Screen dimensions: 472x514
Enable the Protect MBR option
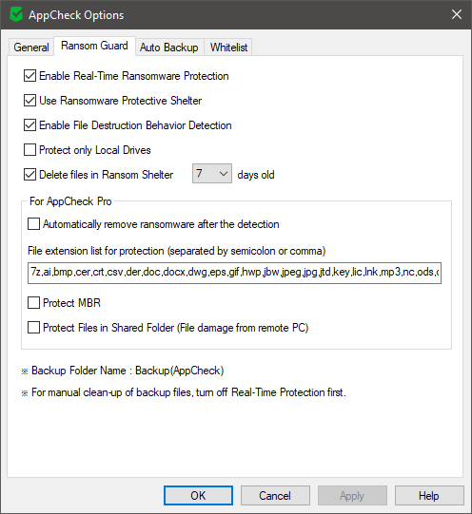click(33, 303)
